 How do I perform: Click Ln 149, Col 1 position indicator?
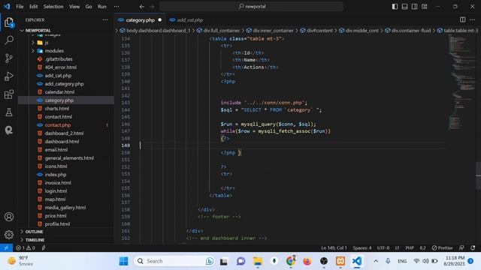[334, 248]
